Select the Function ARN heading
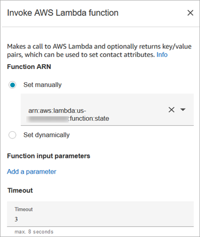 (29, 67)
